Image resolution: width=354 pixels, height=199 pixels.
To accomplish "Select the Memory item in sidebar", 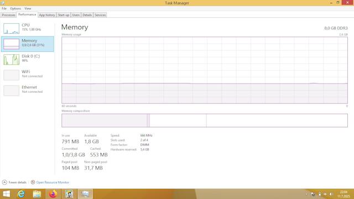I will 28,44.
